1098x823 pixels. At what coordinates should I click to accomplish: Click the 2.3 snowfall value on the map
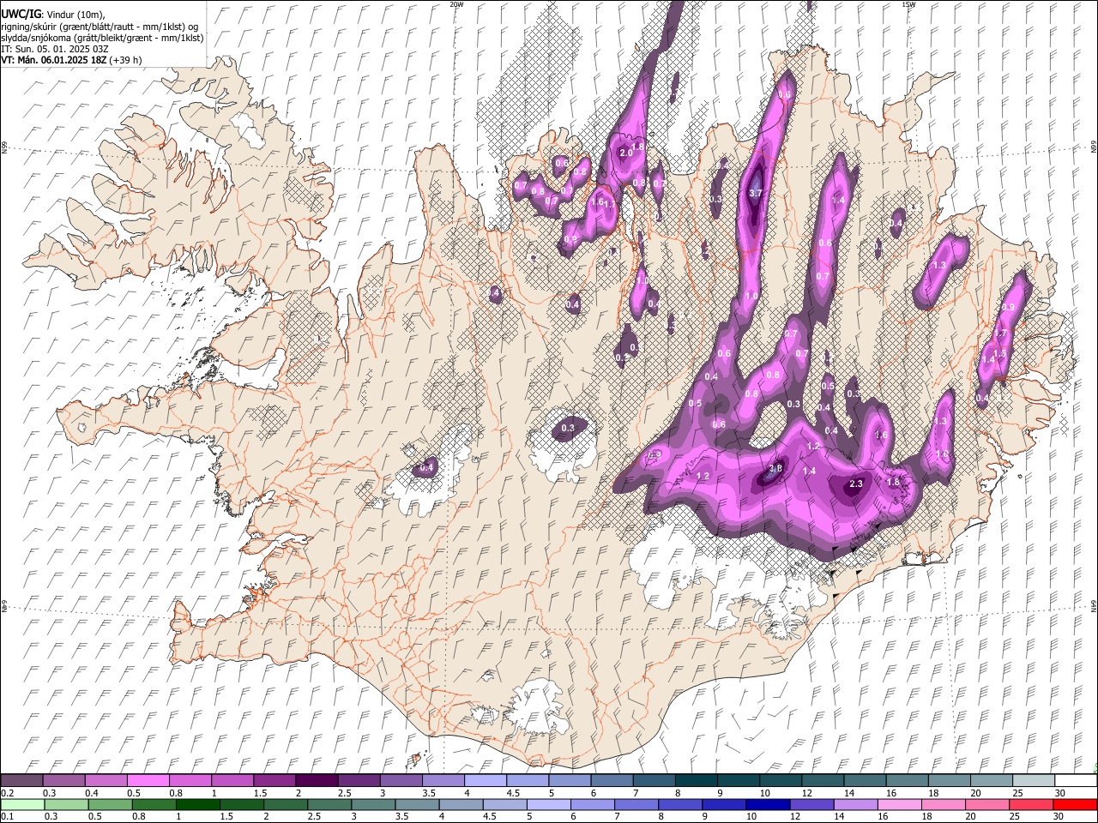point(856,484)
